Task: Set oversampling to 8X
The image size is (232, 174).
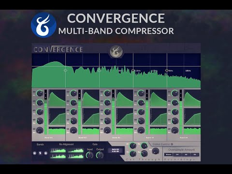Action: click(195, 155)
